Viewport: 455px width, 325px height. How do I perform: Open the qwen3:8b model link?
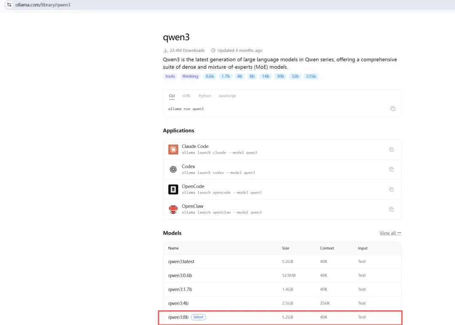[x=178, y=317]
